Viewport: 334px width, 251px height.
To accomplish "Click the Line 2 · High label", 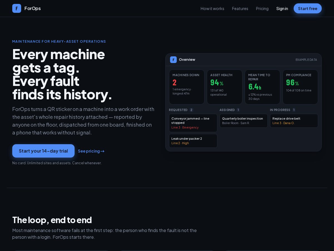I will [x=180, y=143].
